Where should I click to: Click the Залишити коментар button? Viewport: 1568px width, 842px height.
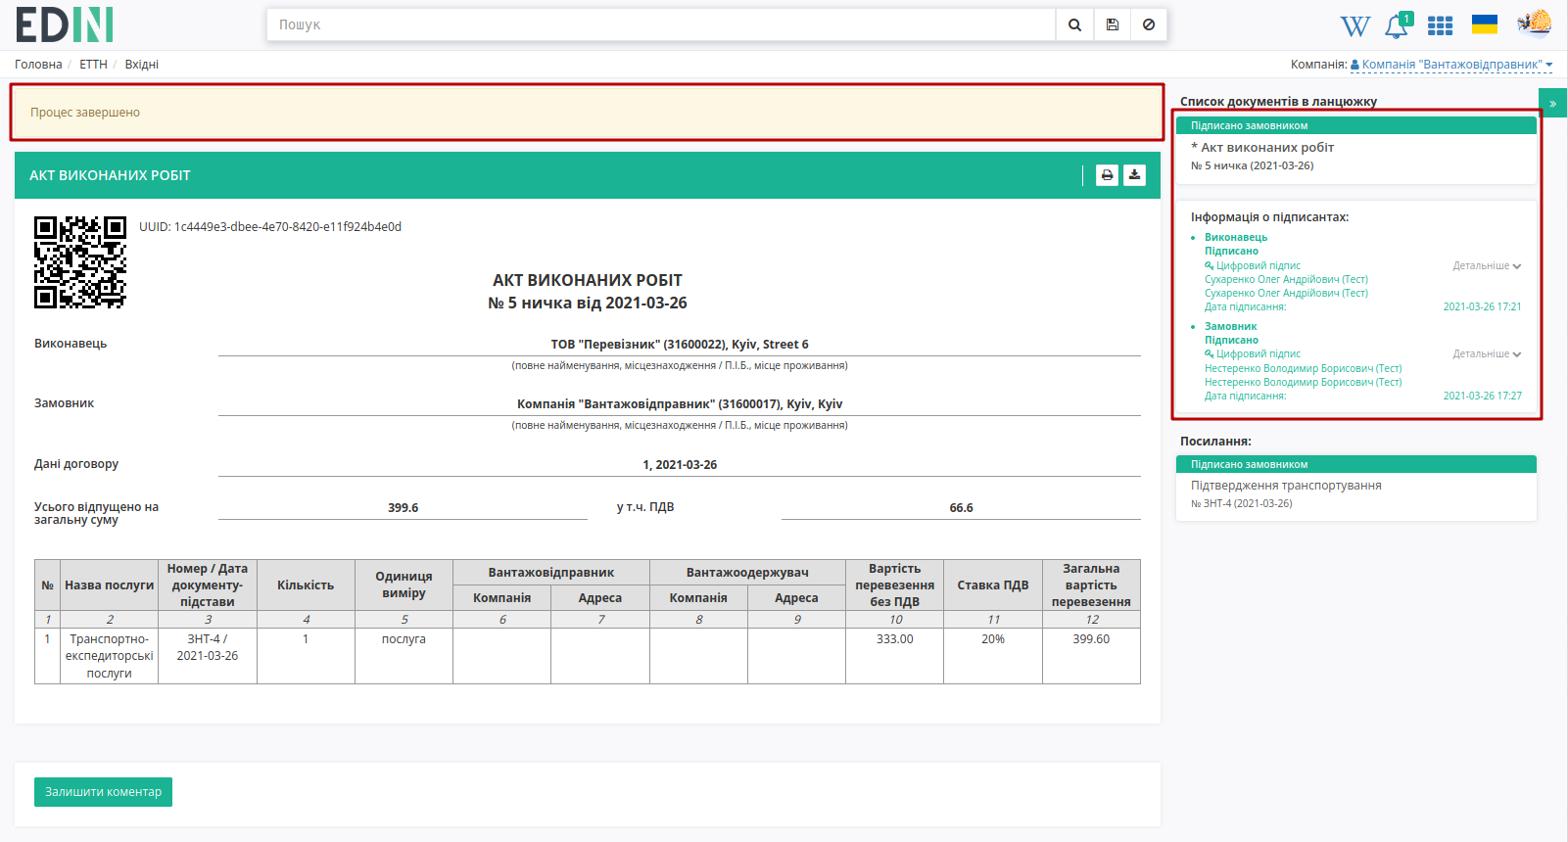(103, 792)
